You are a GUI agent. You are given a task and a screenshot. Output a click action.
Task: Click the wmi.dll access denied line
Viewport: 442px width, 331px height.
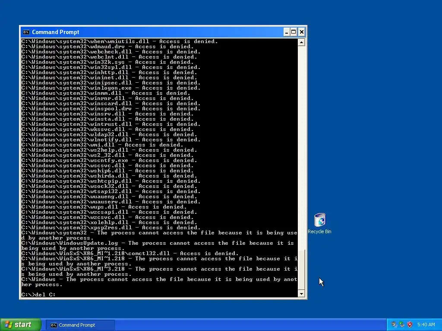[x=102, y=145]
